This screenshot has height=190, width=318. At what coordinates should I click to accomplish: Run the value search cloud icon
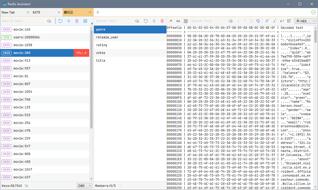coord(231,21)
